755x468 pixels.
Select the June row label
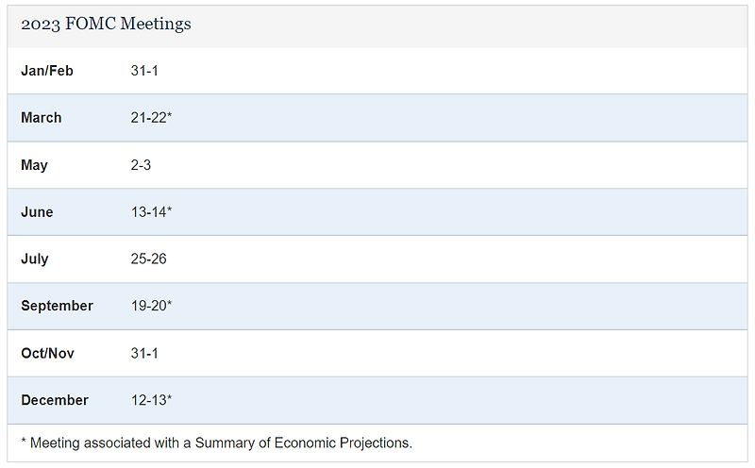pyautogui.click(x=37, y=212)
